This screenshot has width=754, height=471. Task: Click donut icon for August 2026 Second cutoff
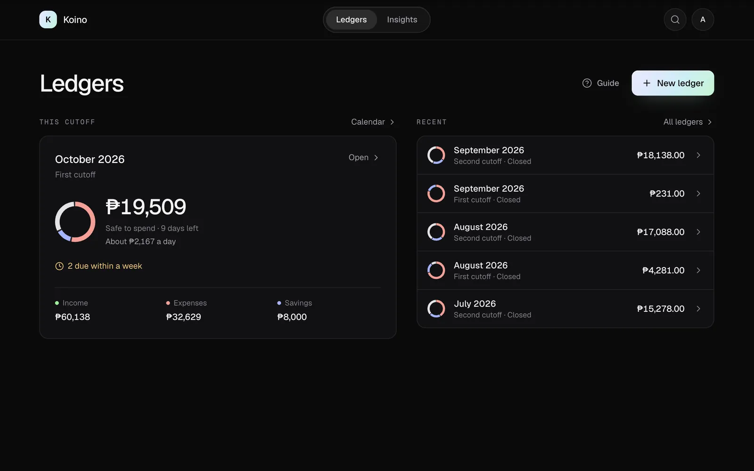tap(436, 232)
